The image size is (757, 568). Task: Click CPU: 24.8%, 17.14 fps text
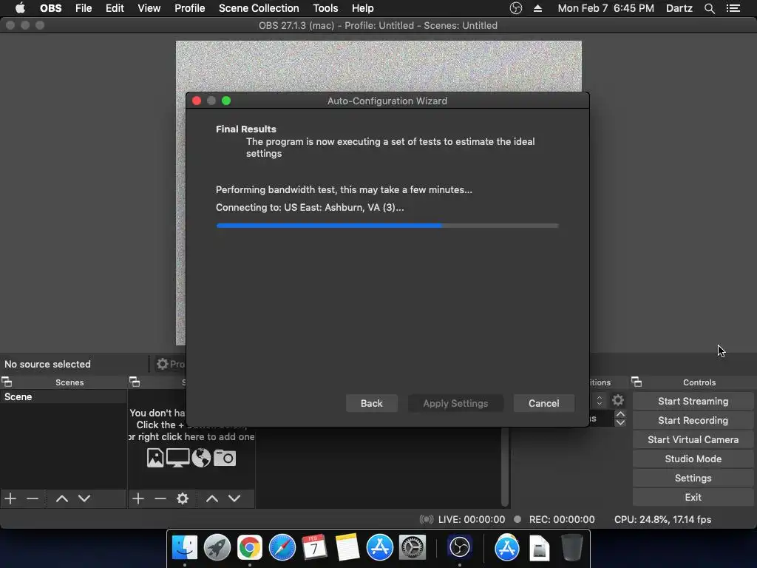point(662,520)
